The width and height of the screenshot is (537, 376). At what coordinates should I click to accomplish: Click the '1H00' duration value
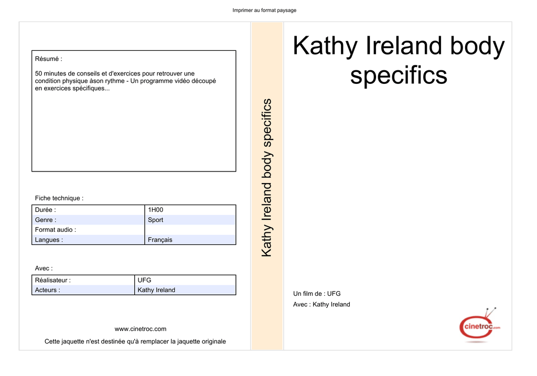pos(155,210)
